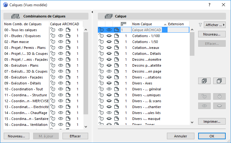The width and height of the screenshot is (231, 143).
Task: Select the Dessins p...atellite layer name
Action: click(147, 65)
